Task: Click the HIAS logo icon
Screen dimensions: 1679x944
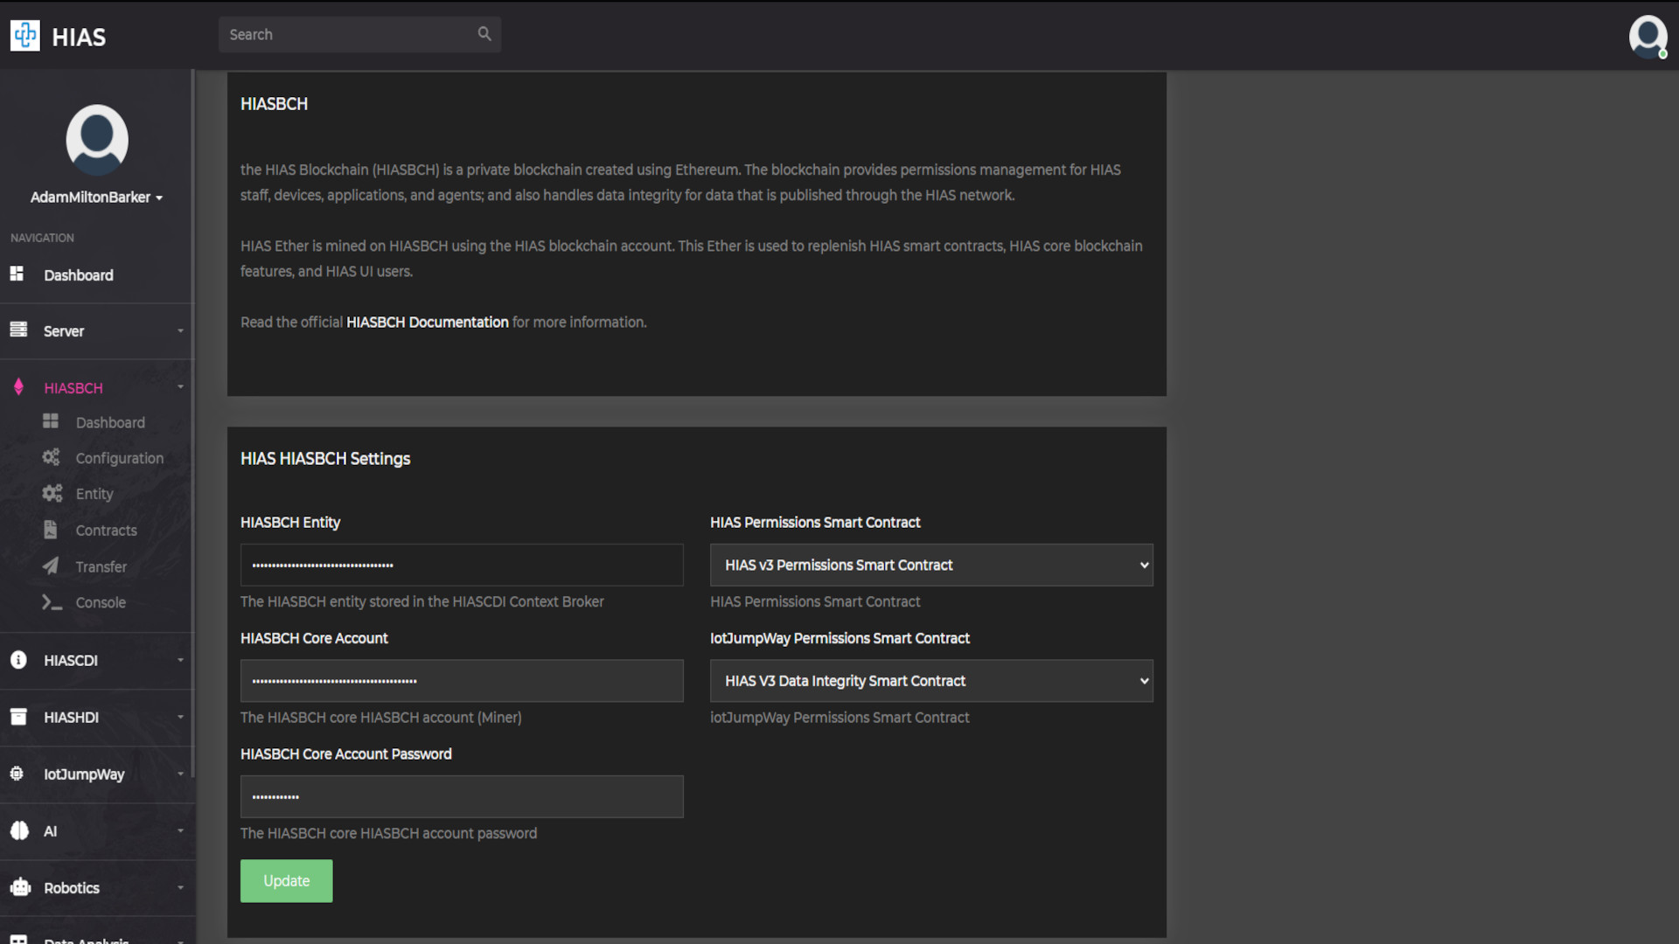Action: tap(24, 36)
